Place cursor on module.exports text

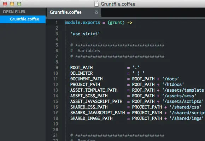(x=83, y=23)
